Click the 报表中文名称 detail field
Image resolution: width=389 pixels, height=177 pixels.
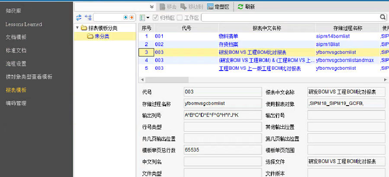click(x=346, y=92)
